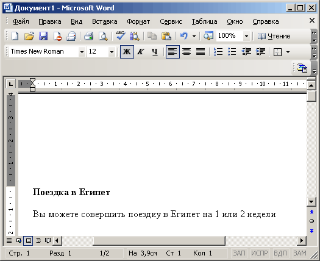Image resolution: width=320 pixels, height=261 pixels.
Task: Expand the border style dropdown arrow
Action: point(288,52)
